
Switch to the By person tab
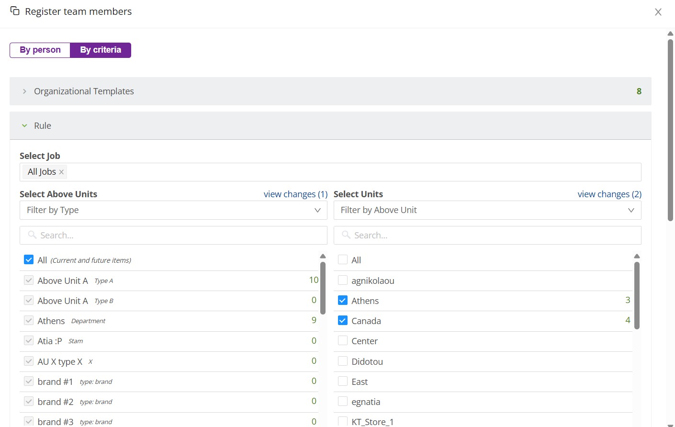coord(40,50)
